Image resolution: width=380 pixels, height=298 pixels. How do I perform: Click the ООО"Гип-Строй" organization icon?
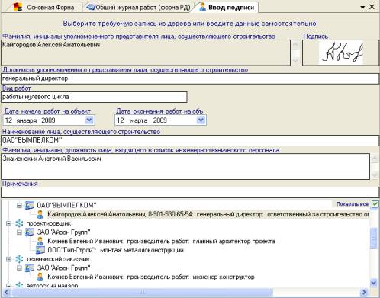[40, 250]
